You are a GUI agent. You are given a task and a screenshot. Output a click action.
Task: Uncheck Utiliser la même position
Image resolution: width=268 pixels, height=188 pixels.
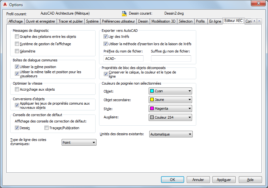[17, 66]
